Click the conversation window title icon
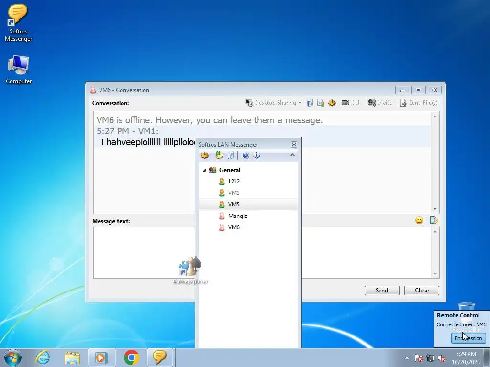The image size is (490, 367). (x=93, y=90)
